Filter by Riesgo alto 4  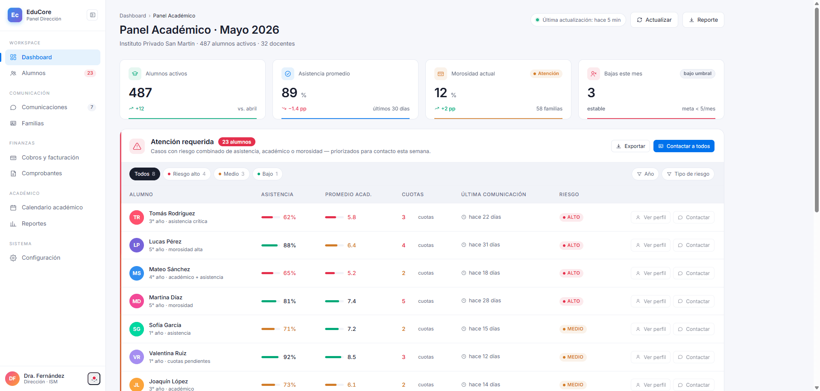click(x=187, y=174)
